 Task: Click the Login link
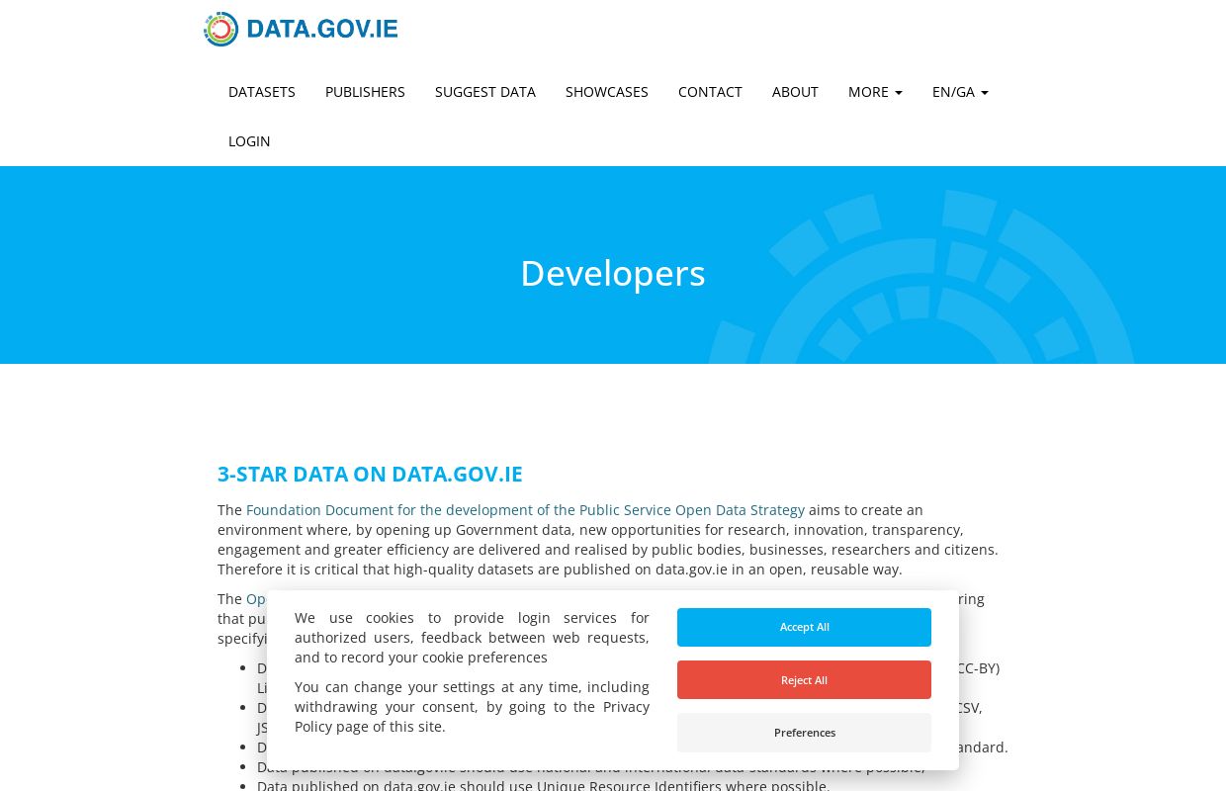249,141
